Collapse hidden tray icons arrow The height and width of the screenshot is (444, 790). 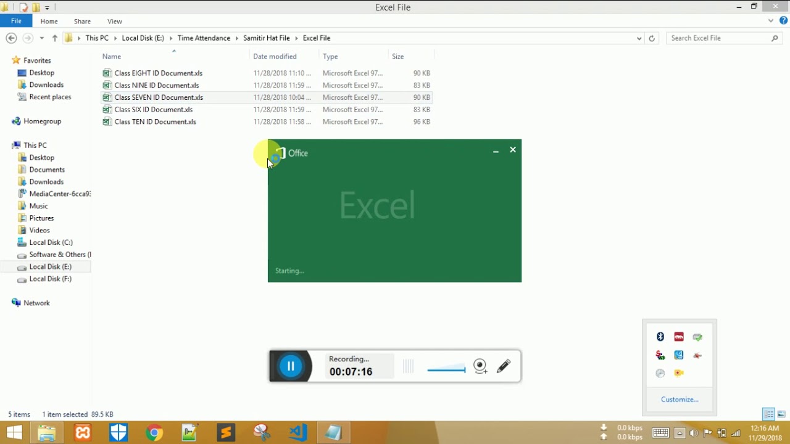tap(680, 433)
